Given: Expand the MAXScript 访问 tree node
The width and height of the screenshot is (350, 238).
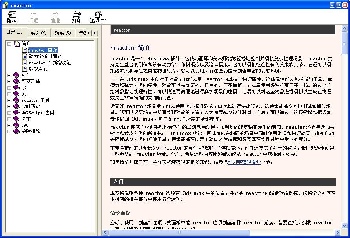Looking at the screenshot, I should 9,113.
